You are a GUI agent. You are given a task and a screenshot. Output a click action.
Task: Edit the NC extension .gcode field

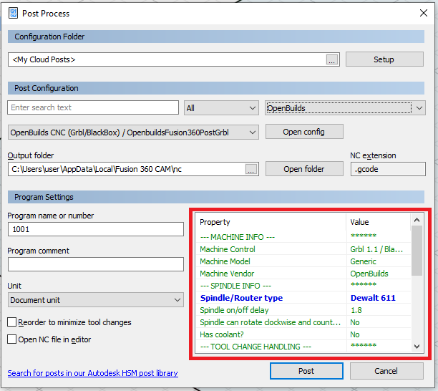click(388, 169)
